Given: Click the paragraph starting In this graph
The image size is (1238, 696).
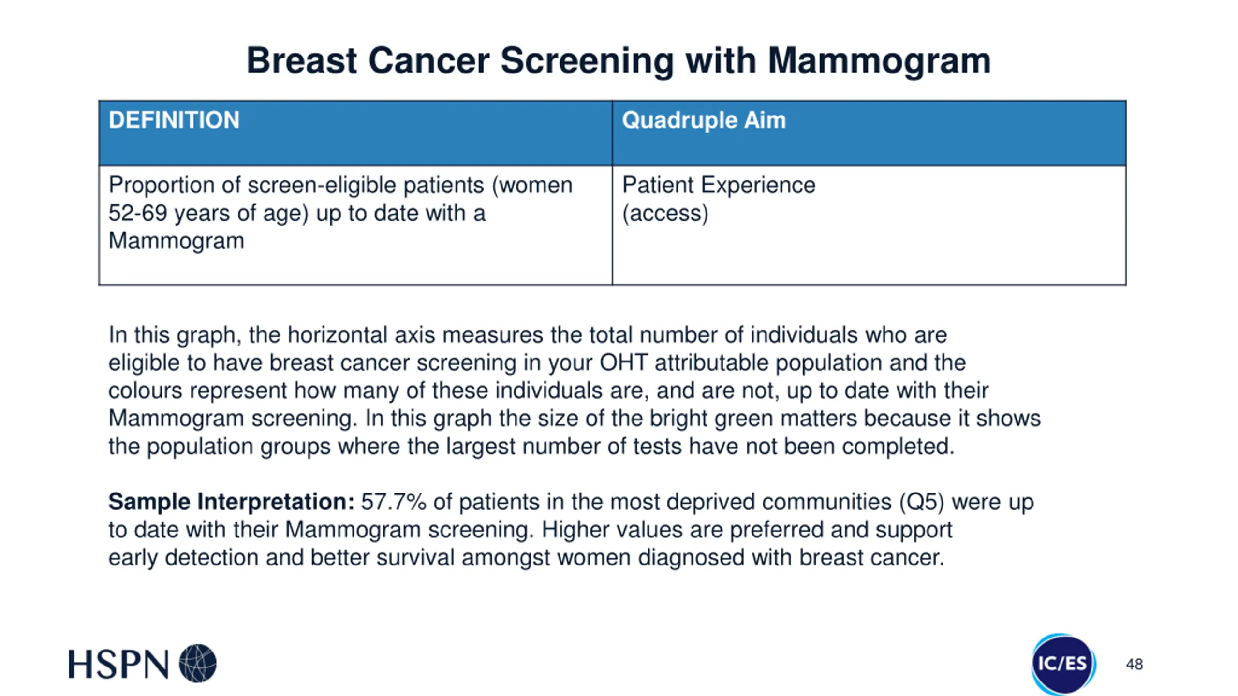Looking at the screenshot, I should (574, 391).
